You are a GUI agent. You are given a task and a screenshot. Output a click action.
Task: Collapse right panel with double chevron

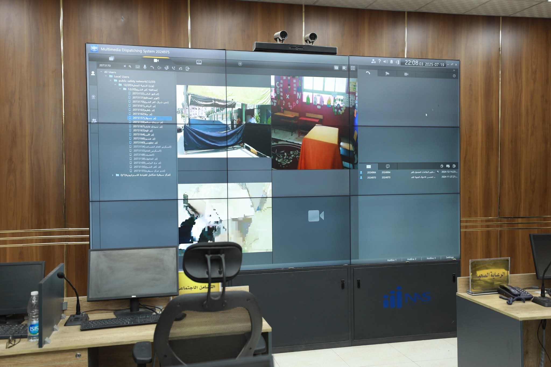454,70
